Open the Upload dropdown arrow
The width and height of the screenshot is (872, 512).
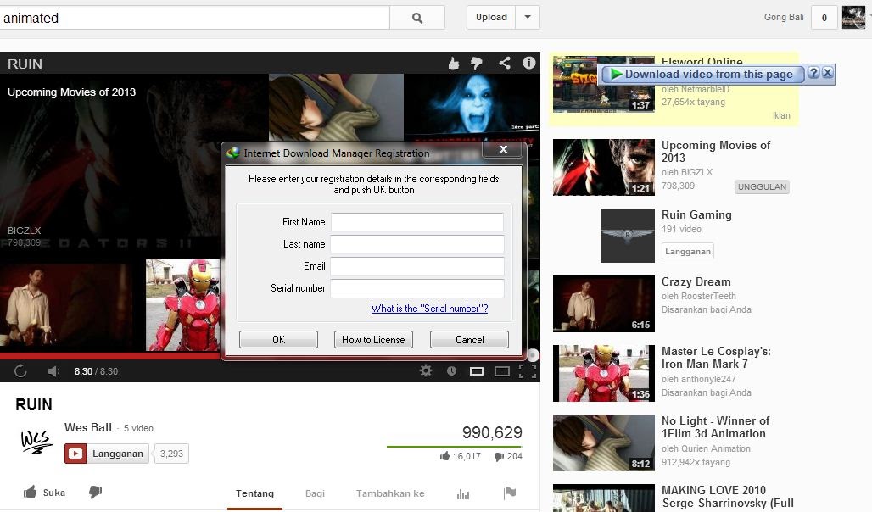[x=528, y=17]
